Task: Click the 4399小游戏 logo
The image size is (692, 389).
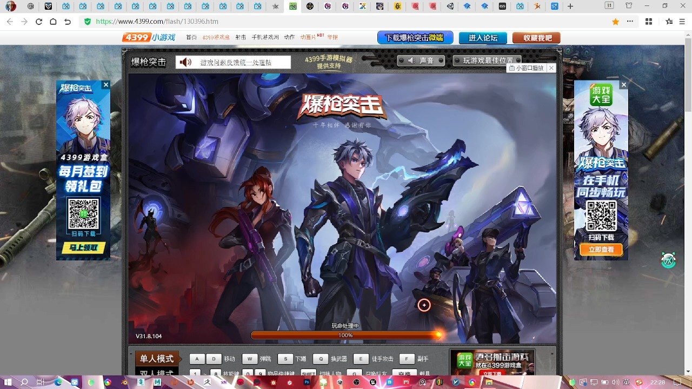Action: (149, 37)
